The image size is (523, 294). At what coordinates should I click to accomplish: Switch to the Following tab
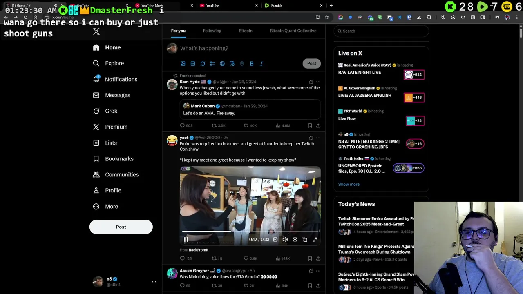click(x=212, y=31)
